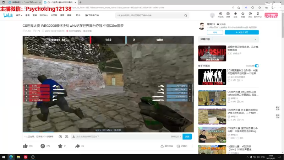This screenshot has width=284, height=160.
Task: Click 发送 to send danmaku
Action: click(187, 137)
